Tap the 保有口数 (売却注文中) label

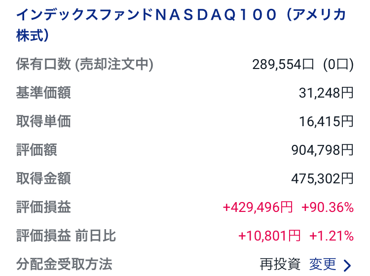[x=84, y=65]
